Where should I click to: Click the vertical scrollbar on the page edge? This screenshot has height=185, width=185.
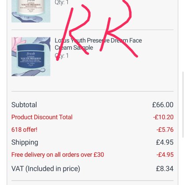coord(183,104)
